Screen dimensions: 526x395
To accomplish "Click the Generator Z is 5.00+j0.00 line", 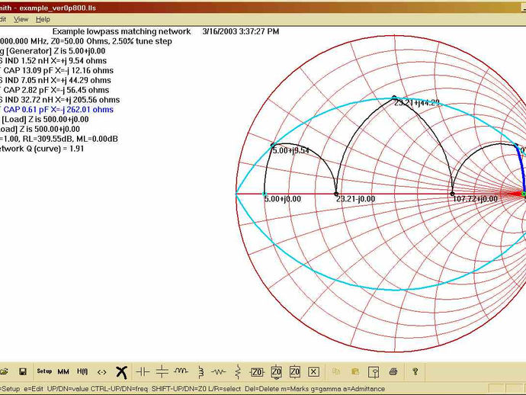I will click(53, 51).
